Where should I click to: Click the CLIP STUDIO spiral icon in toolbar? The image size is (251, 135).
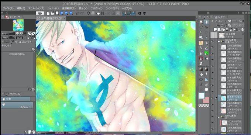point(40,13)
